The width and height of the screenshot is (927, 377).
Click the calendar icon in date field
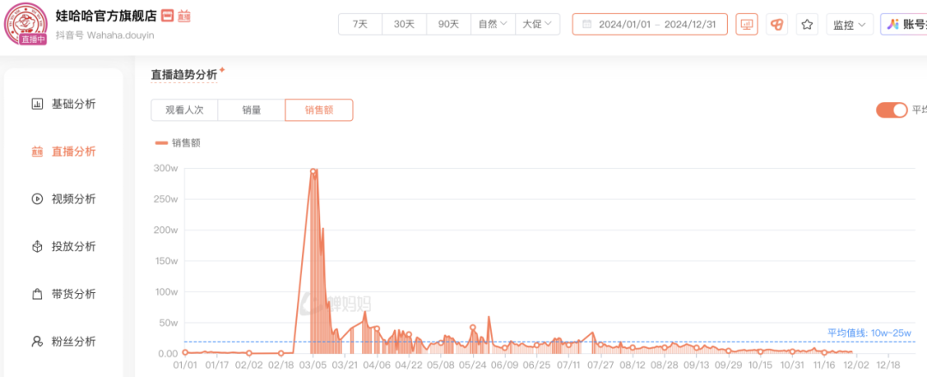[587, 25]
